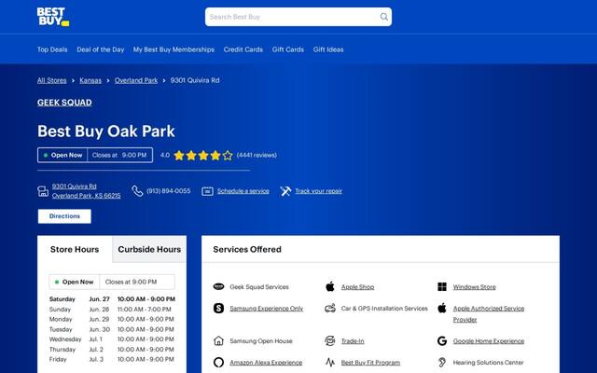Go to Overland Park breadcrumb link
The height and width of the screenshot is (373, 597).
pos(136,80)
